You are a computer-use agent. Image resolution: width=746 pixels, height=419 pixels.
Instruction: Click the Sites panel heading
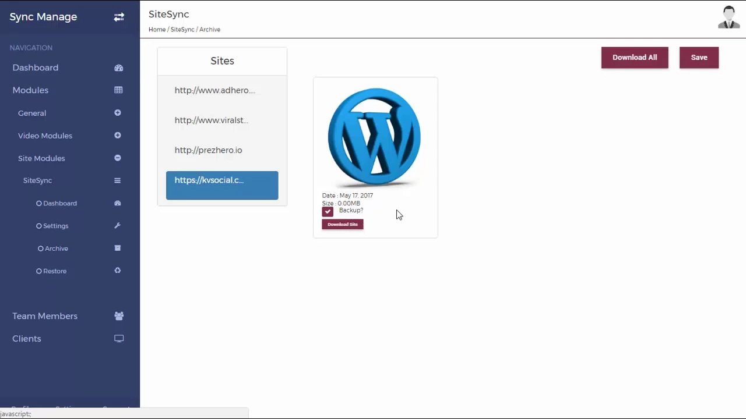point(222,61)
